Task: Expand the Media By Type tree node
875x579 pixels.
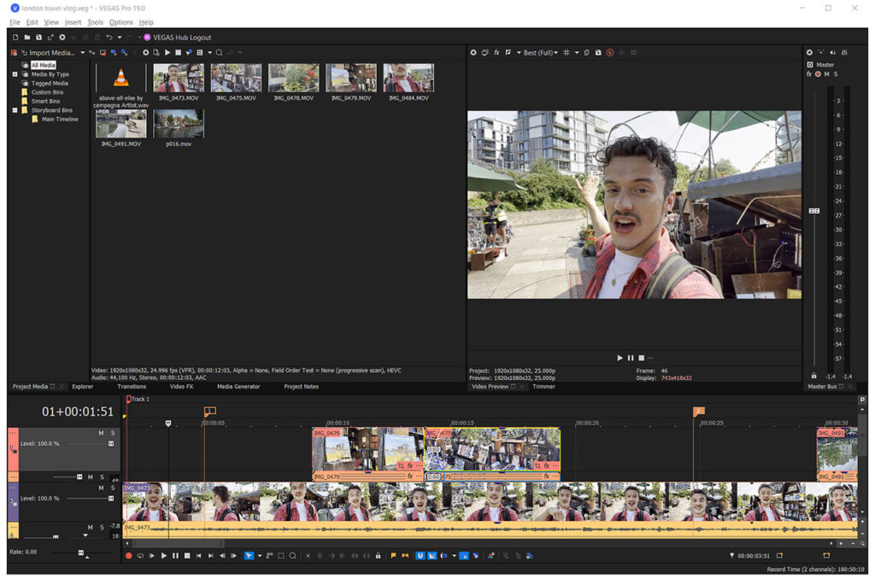Action: click(15, 74)
